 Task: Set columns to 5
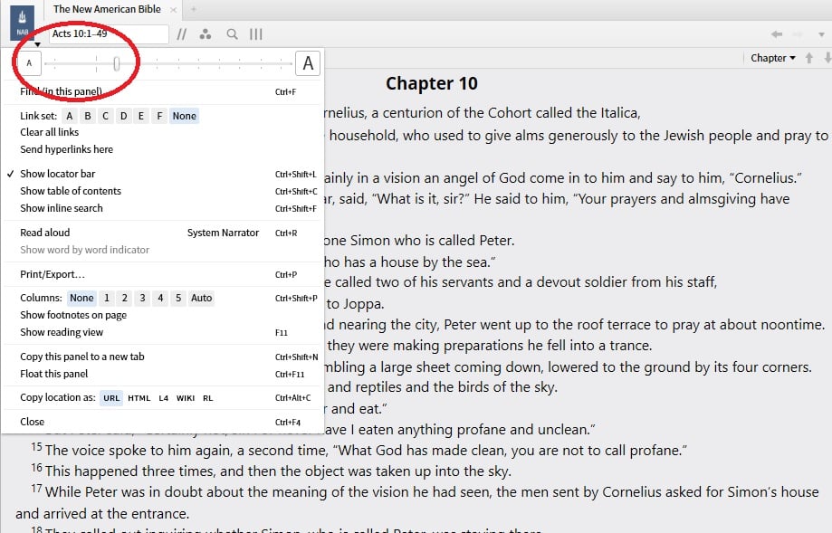pyautogui.click(x=178, y=298)
